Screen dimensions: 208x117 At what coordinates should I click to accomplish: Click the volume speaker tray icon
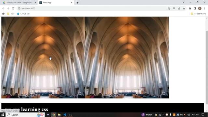pyautogui.click(x=189, y=115)
